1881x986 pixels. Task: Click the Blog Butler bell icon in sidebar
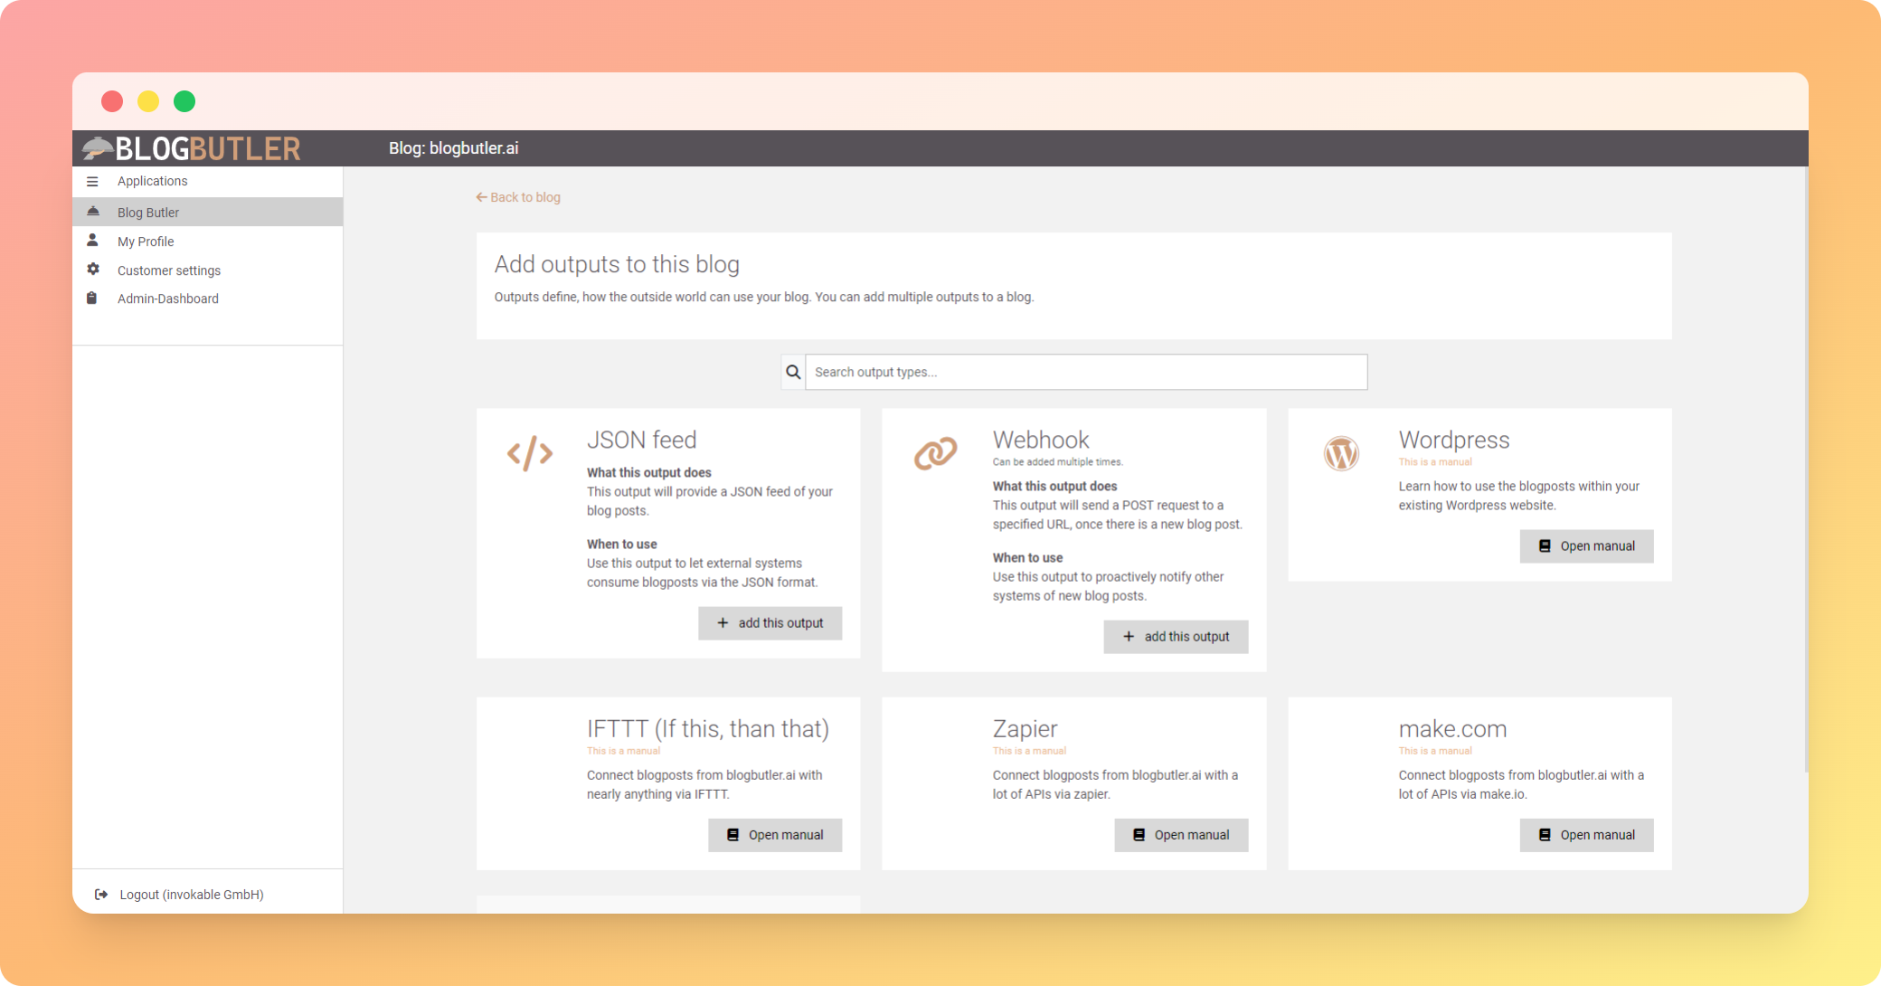point(92,212)
